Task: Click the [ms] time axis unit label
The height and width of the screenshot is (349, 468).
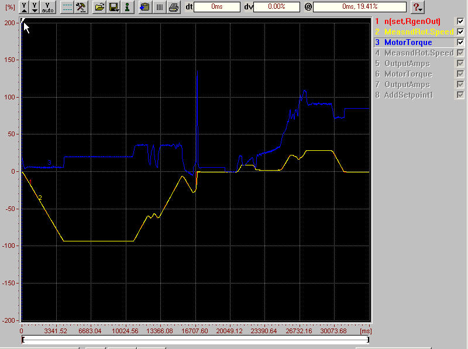Action: pyautogui.click(x=366, y=331)
